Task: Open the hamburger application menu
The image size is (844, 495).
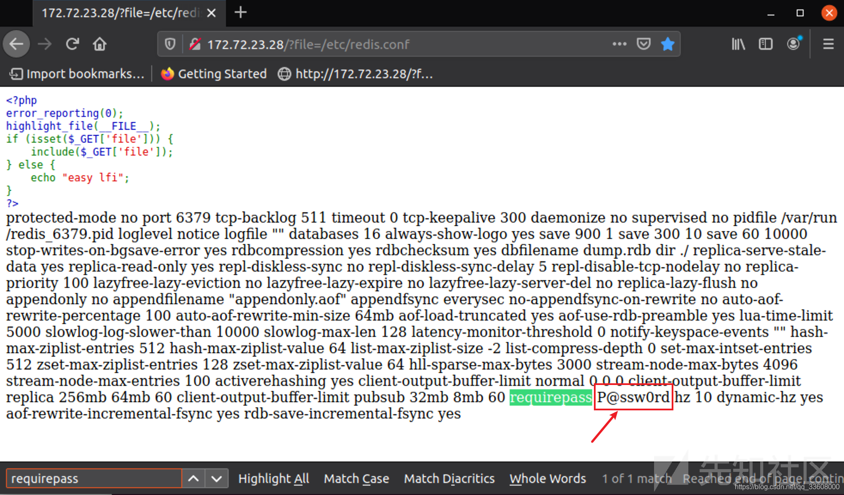Action: (x=829, y=44)
